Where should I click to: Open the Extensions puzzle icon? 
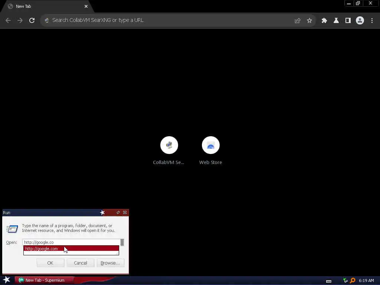324,21
